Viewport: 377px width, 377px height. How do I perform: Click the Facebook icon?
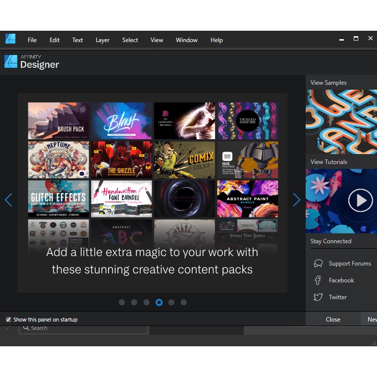pyautogui.click(x=318, y=280)
